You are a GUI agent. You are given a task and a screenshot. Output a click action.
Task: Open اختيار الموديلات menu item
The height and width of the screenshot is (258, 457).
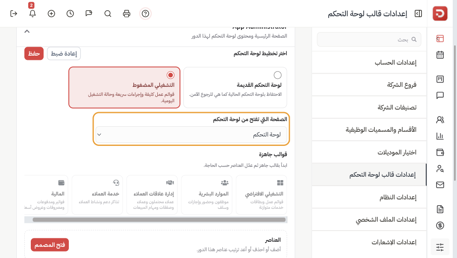pyautogui.click(x=369, y=152)
